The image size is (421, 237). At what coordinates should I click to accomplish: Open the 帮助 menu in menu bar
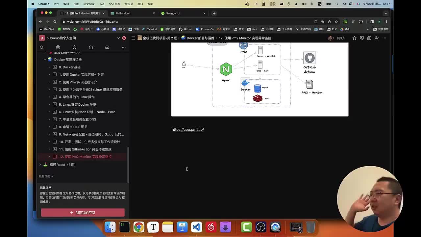click(x=150, y=4)
